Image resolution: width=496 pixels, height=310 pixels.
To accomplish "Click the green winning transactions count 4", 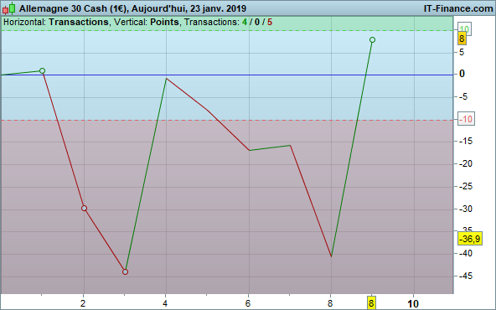I will (245, 22).
